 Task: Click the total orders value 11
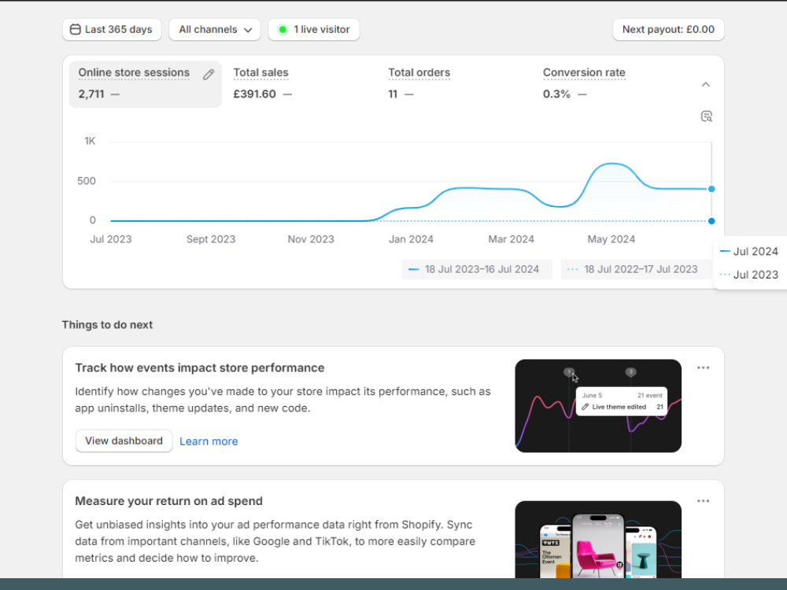[393, 94]
